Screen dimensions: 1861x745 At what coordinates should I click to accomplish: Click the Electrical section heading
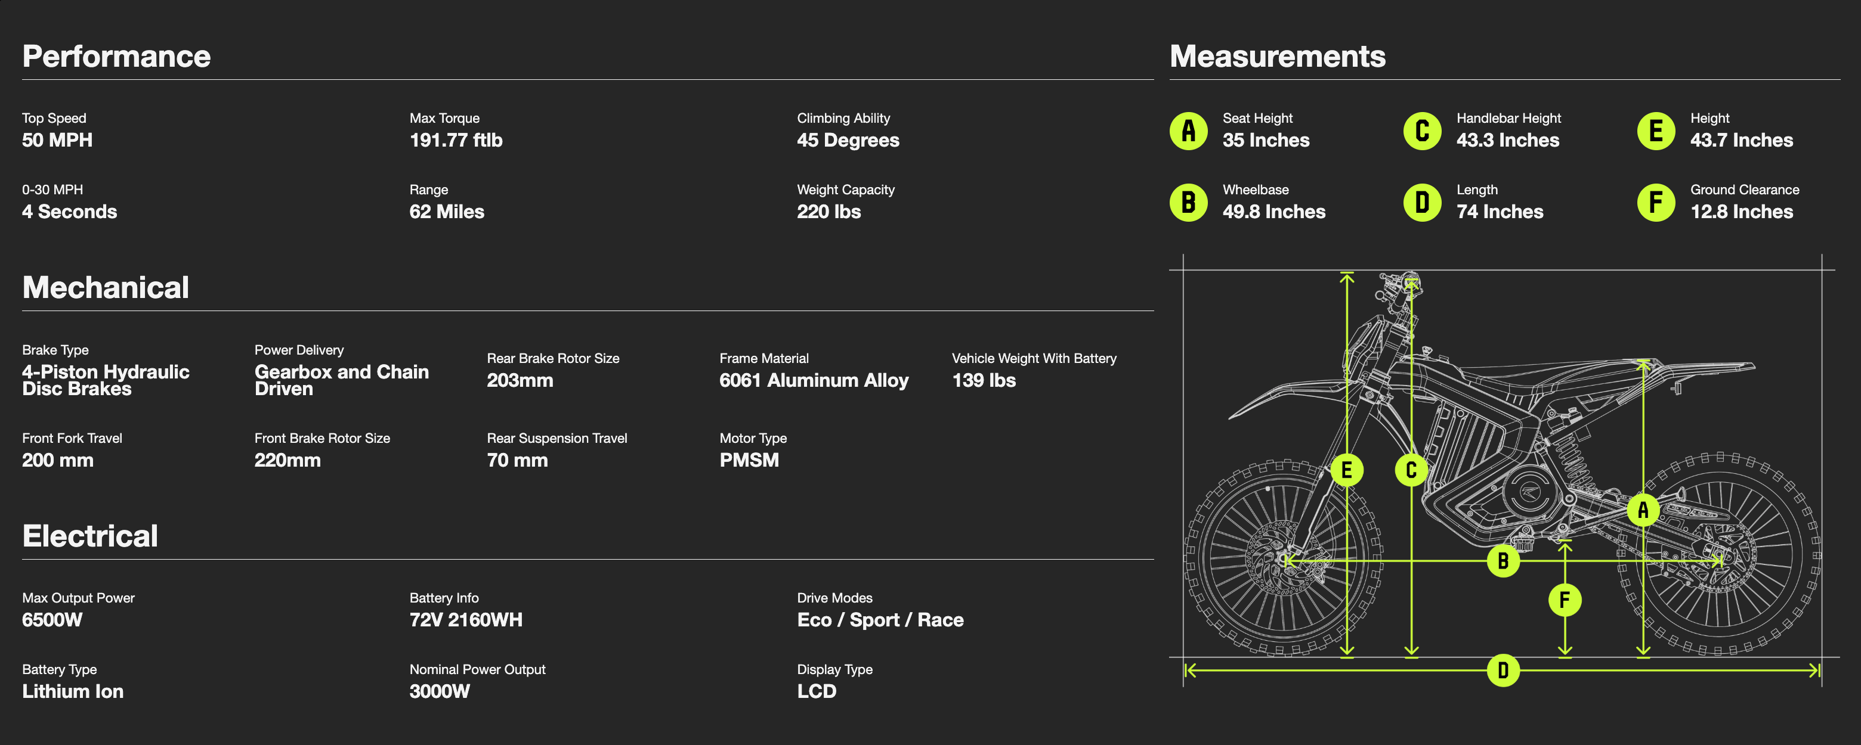tap(89, 536)
